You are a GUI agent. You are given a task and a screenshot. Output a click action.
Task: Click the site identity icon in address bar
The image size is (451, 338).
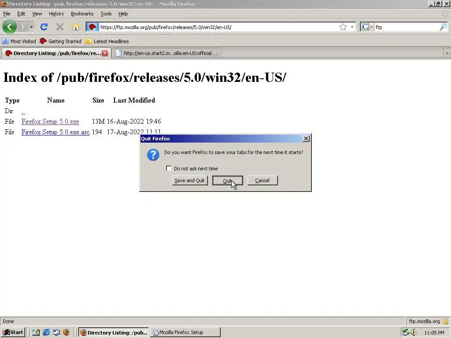[x=92, y=27]
